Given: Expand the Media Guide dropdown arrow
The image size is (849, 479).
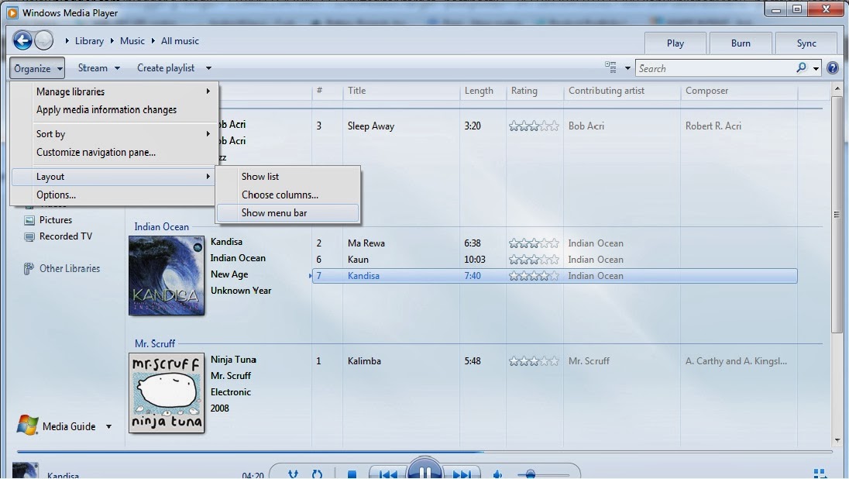Looking at the screenshot, I should click(108, 426).
